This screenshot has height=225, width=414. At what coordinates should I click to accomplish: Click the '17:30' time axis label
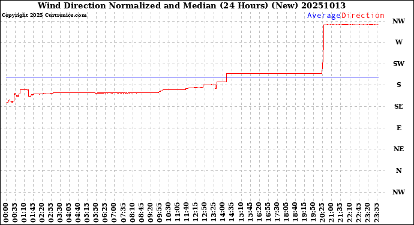[x=277, y=212]
